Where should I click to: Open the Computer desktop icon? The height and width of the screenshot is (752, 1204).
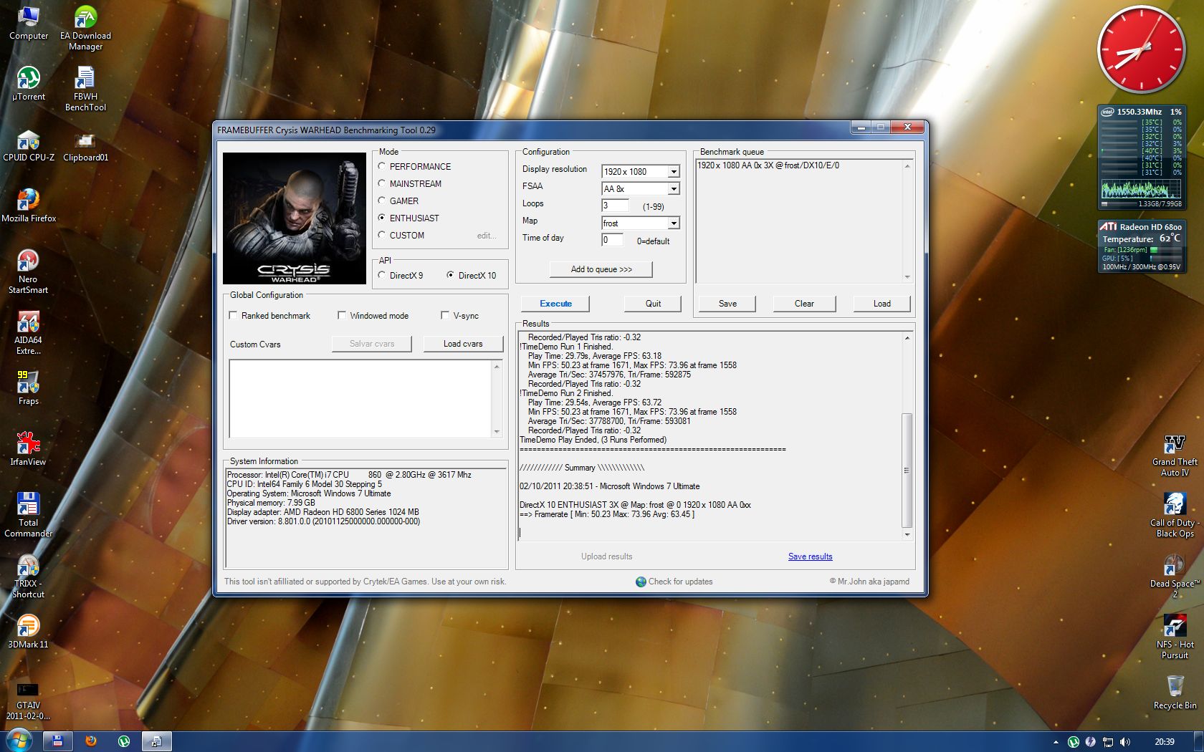click(x=29, y=21)
